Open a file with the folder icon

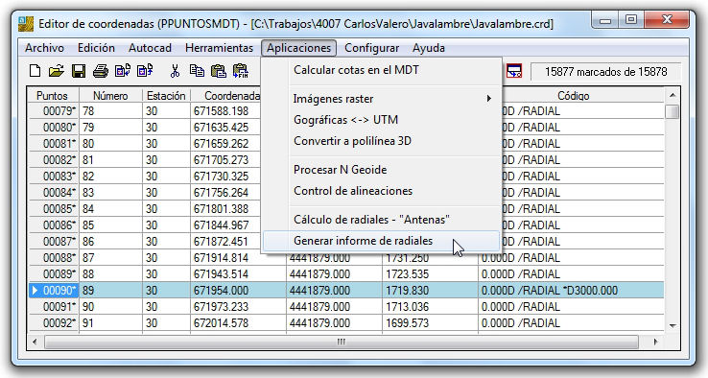57,71
